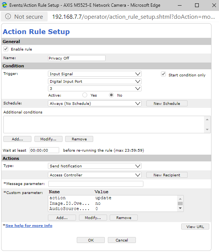
Task: Click down arrow of Custom parameter scrollbar
Action: pos(180,208)
